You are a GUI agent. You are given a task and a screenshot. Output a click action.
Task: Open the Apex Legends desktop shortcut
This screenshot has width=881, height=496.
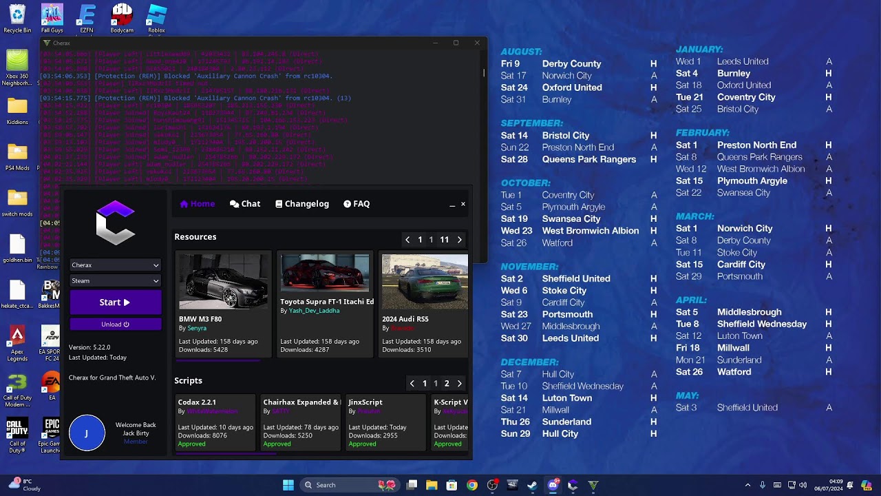(17, 344)
